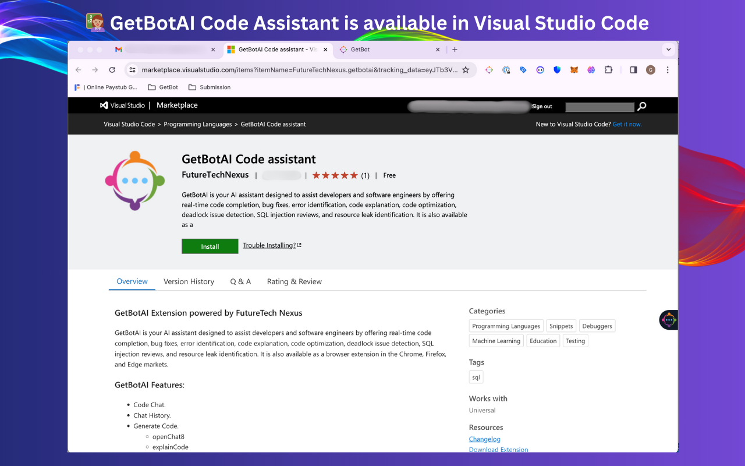Screen dimensions: 745x466
Task: Click the GetBotAI Code assistant breadcrumb text
Action: tap(273, 124)
